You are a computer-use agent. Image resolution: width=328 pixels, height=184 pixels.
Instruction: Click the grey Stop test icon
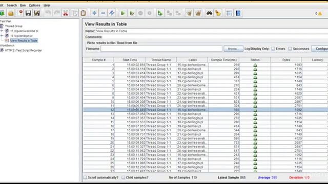(x=140, y=13)
